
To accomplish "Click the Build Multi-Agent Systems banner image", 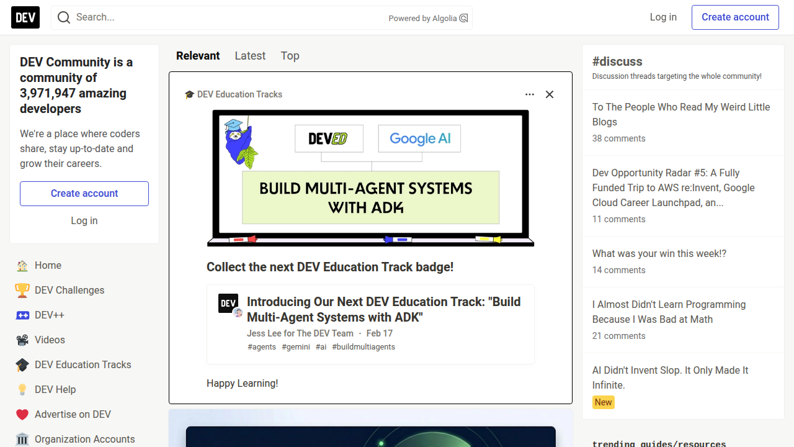I will pyautogui.click(x=370, y=178).
